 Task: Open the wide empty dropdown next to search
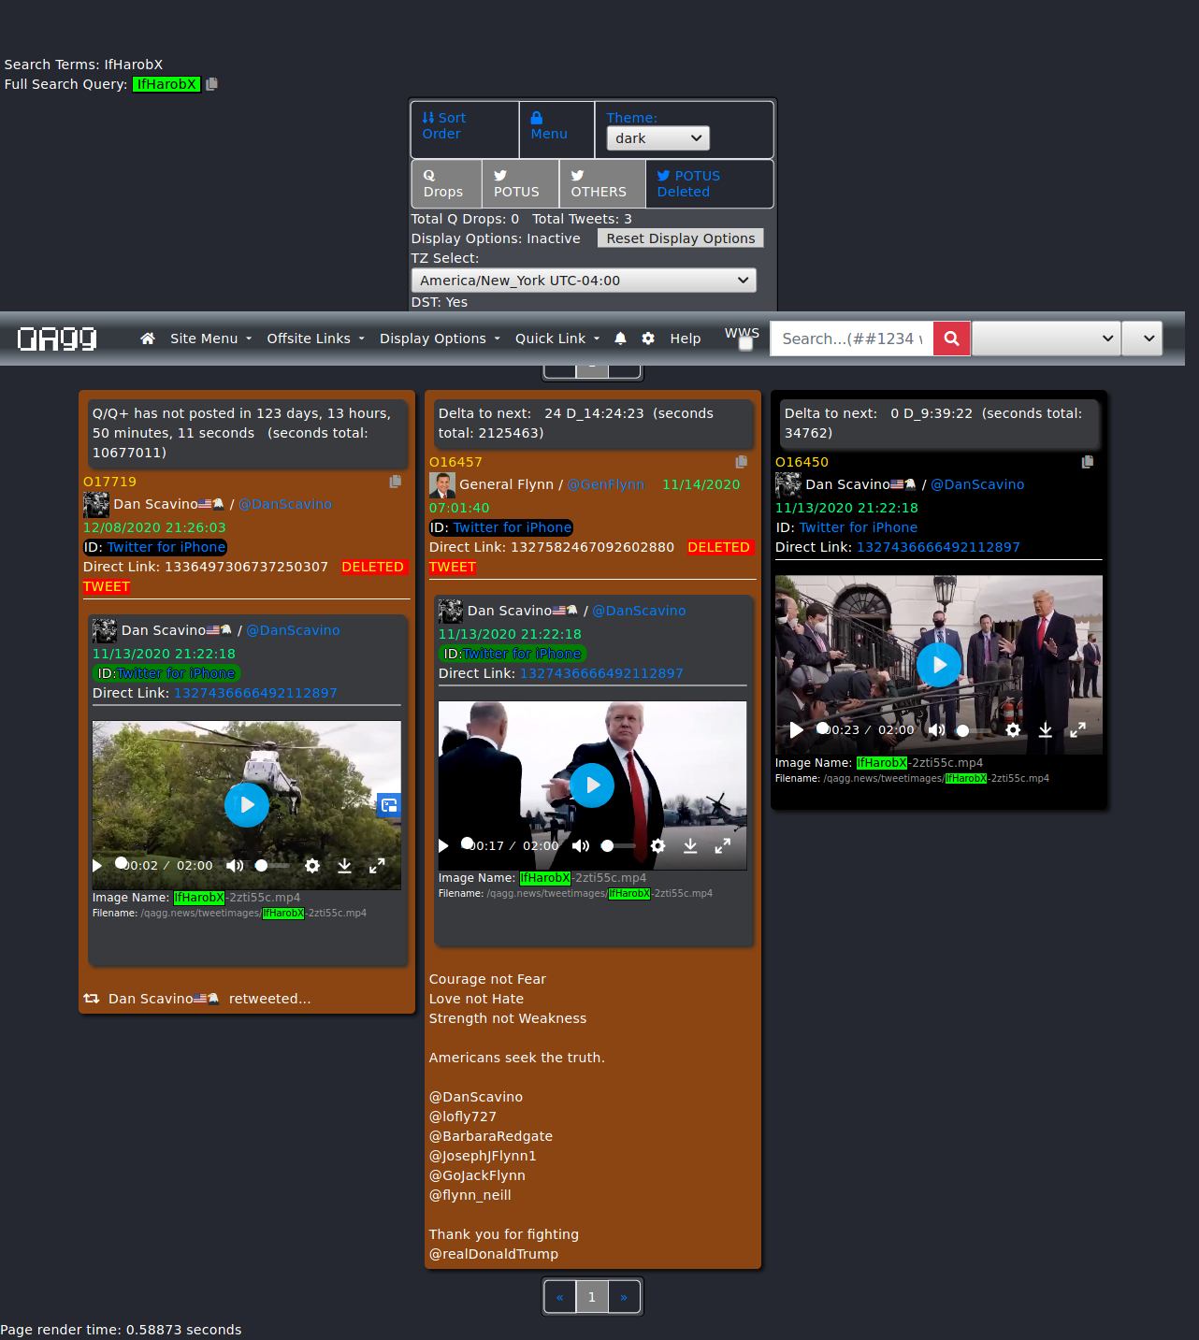1047,339
